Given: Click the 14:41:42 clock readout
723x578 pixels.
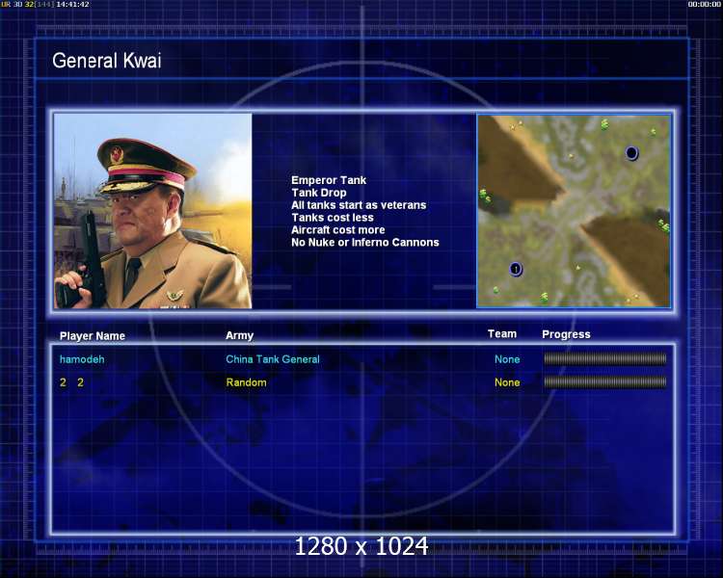Looking at the screenshot, I should point(73,4).
